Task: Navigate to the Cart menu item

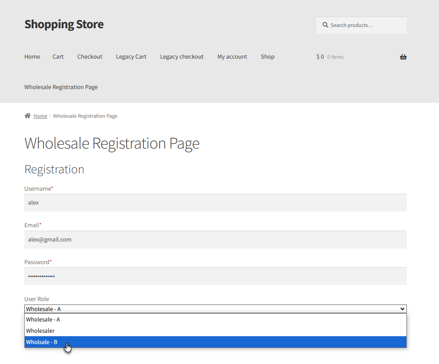Action: point(58,56)
